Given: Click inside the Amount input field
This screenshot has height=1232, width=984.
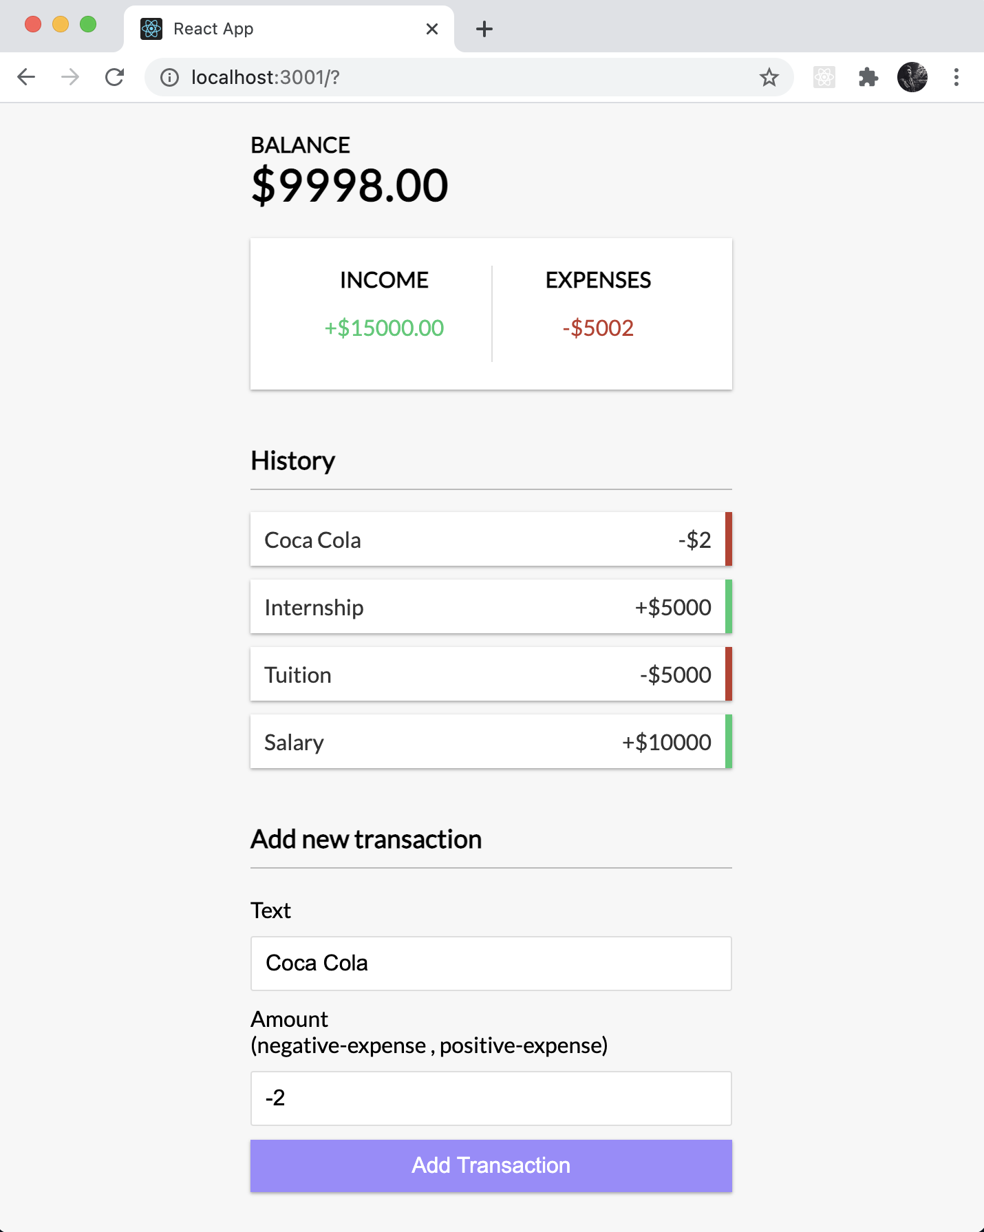Looking at the screenshot, I should [490, 1098].
